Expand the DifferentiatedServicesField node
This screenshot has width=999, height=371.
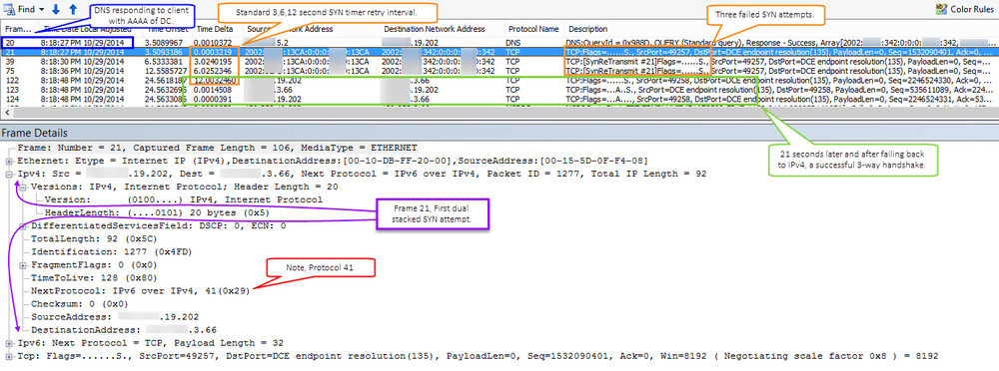coord(23,226)
